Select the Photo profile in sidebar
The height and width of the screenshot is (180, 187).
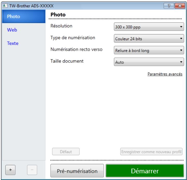point(24,17)
